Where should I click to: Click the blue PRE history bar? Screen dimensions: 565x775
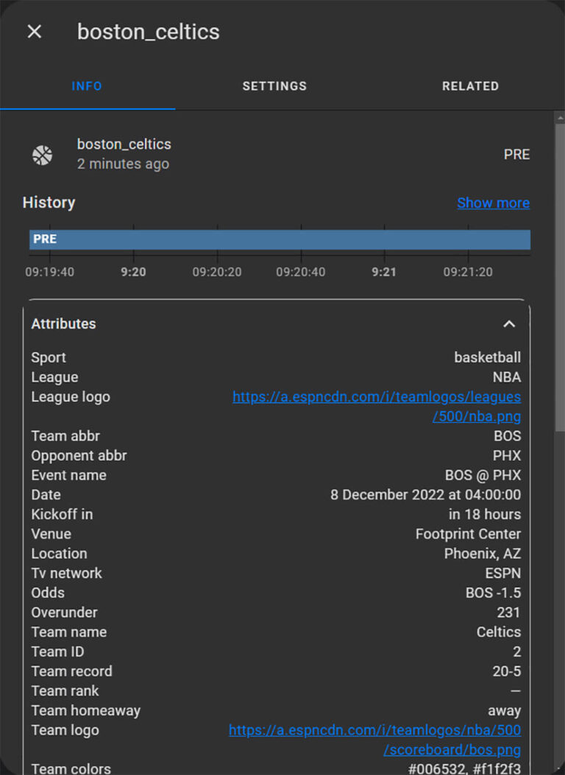point(280,239)
